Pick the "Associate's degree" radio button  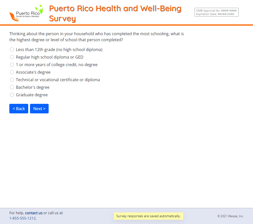[x=12, y=72]
